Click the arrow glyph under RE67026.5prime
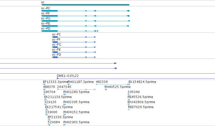Viewport: 215px width, 126px height. 129,110
